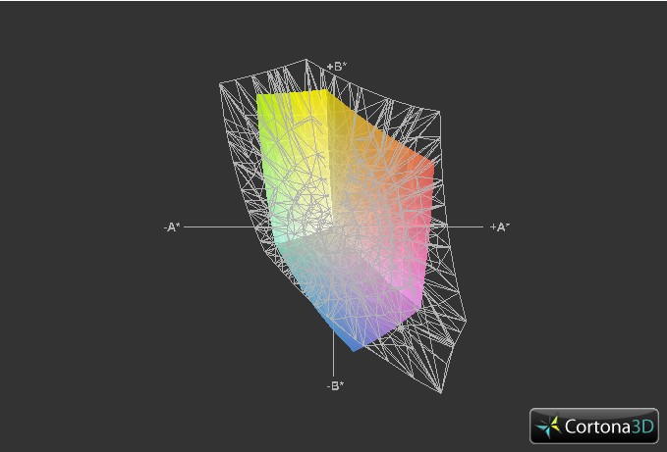Click the -B* axis label
Screen dimensions: 667x452
pos(335,385)
